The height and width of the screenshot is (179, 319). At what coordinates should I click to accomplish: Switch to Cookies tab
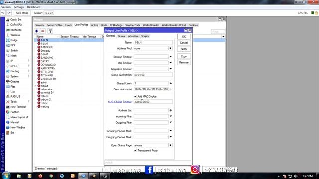coord(193,25)
